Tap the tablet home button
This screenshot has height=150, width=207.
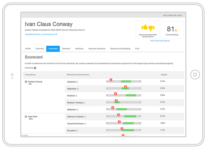pos(195,74)
